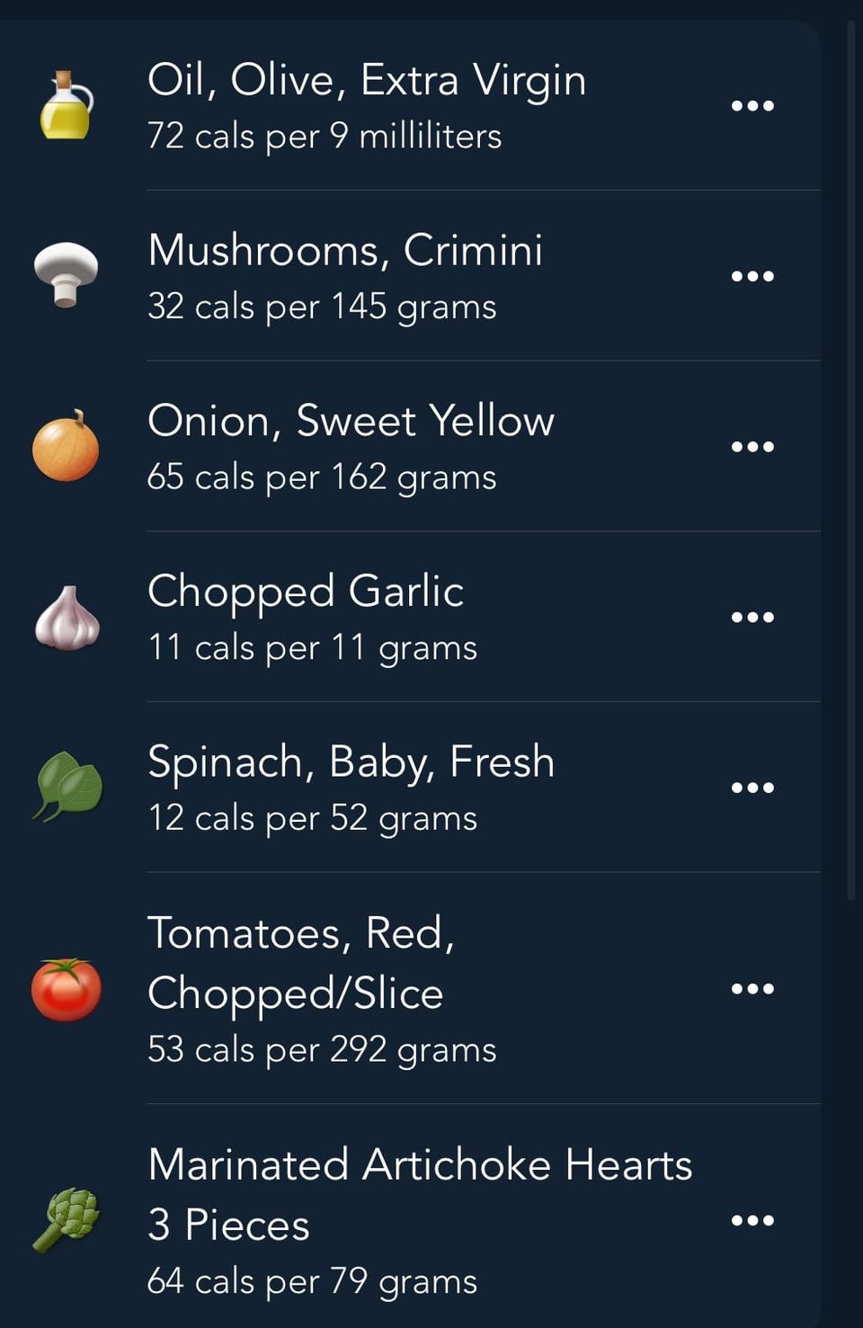Tap the spinach leaves icon
Image resolution: width=863 pixels, height=1328 pixels.
[x=67, y=787]
